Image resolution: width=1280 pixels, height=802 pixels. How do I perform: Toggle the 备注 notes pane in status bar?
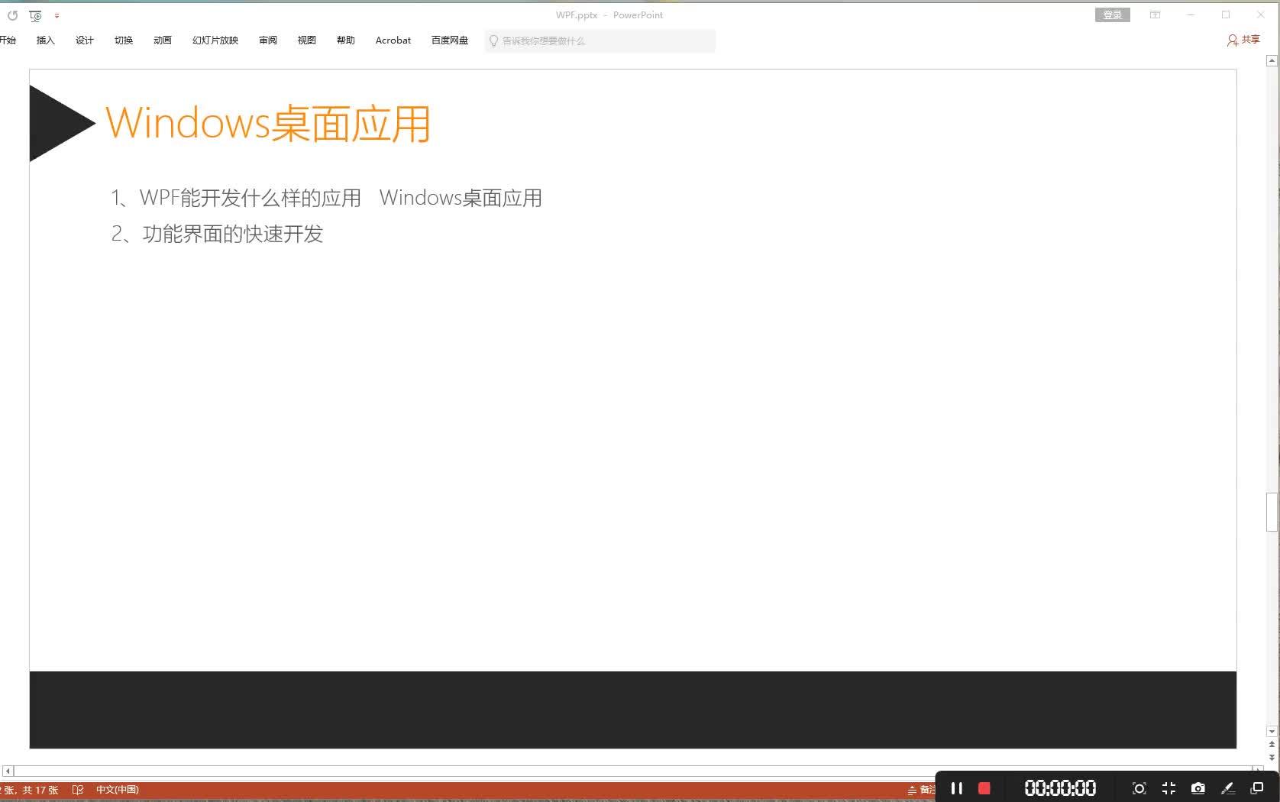pyautogui.click(x=921, y=790)
